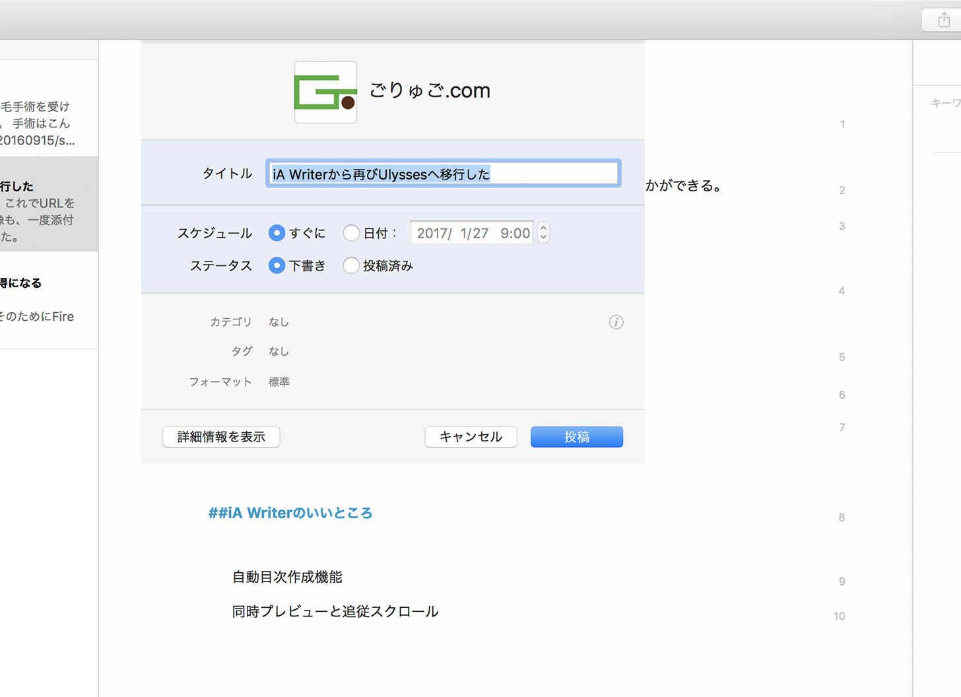Image resolution: width=961 pixels, height=697 pixels.
Task: Select the 日付 schedule option
Action: click(351, 233)
